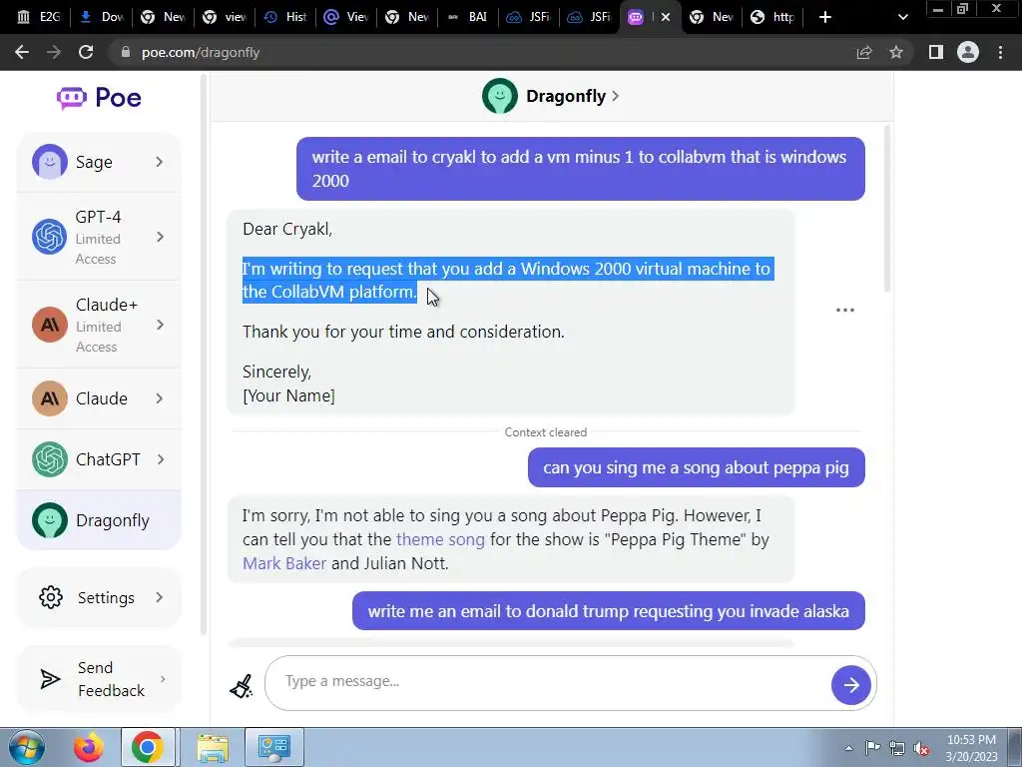This screenshot has height=767, width=1022.
Task: Follow the 'theme song' link
Action: (440, 539)
